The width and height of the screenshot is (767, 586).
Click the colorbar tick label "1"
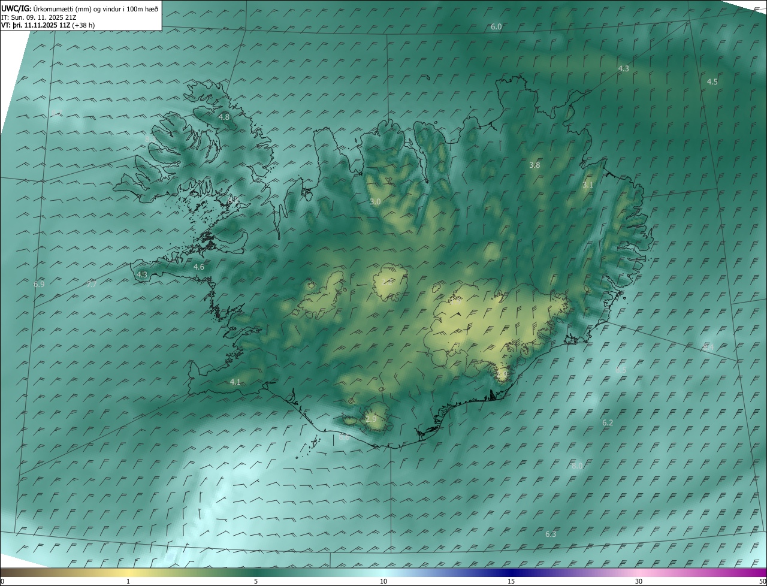coord(129,581)
